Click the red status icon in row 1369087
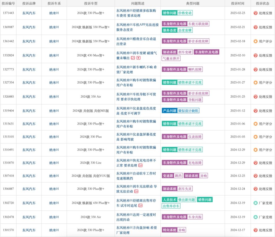 point(255,27)
